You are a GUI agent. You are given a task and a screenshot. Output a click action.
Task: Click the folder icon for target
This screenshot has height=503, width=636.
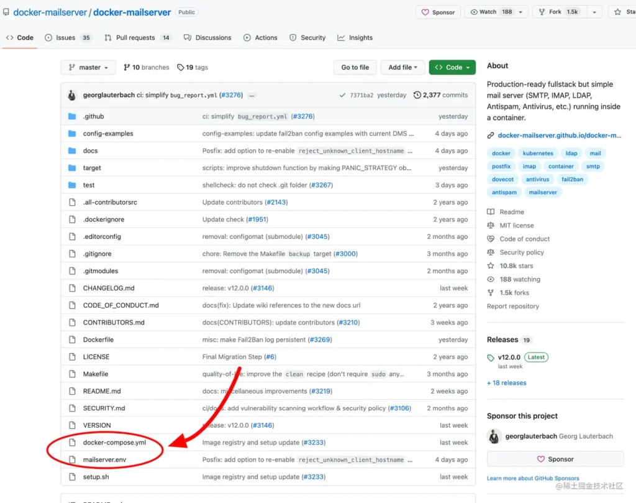click(72, 168)
